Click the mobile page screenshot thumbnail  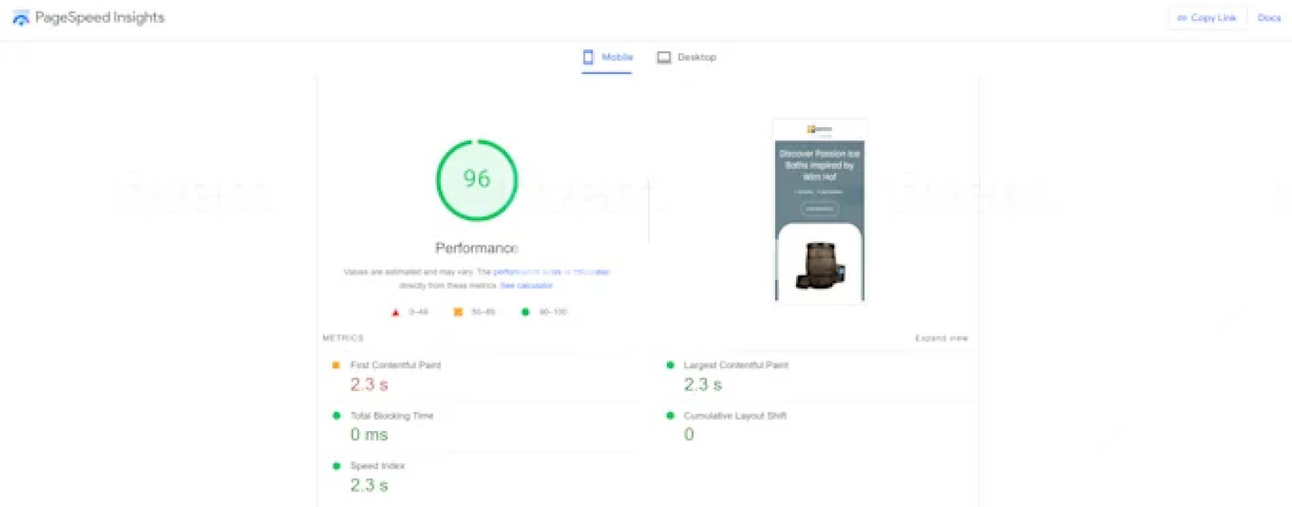[819, 212]
